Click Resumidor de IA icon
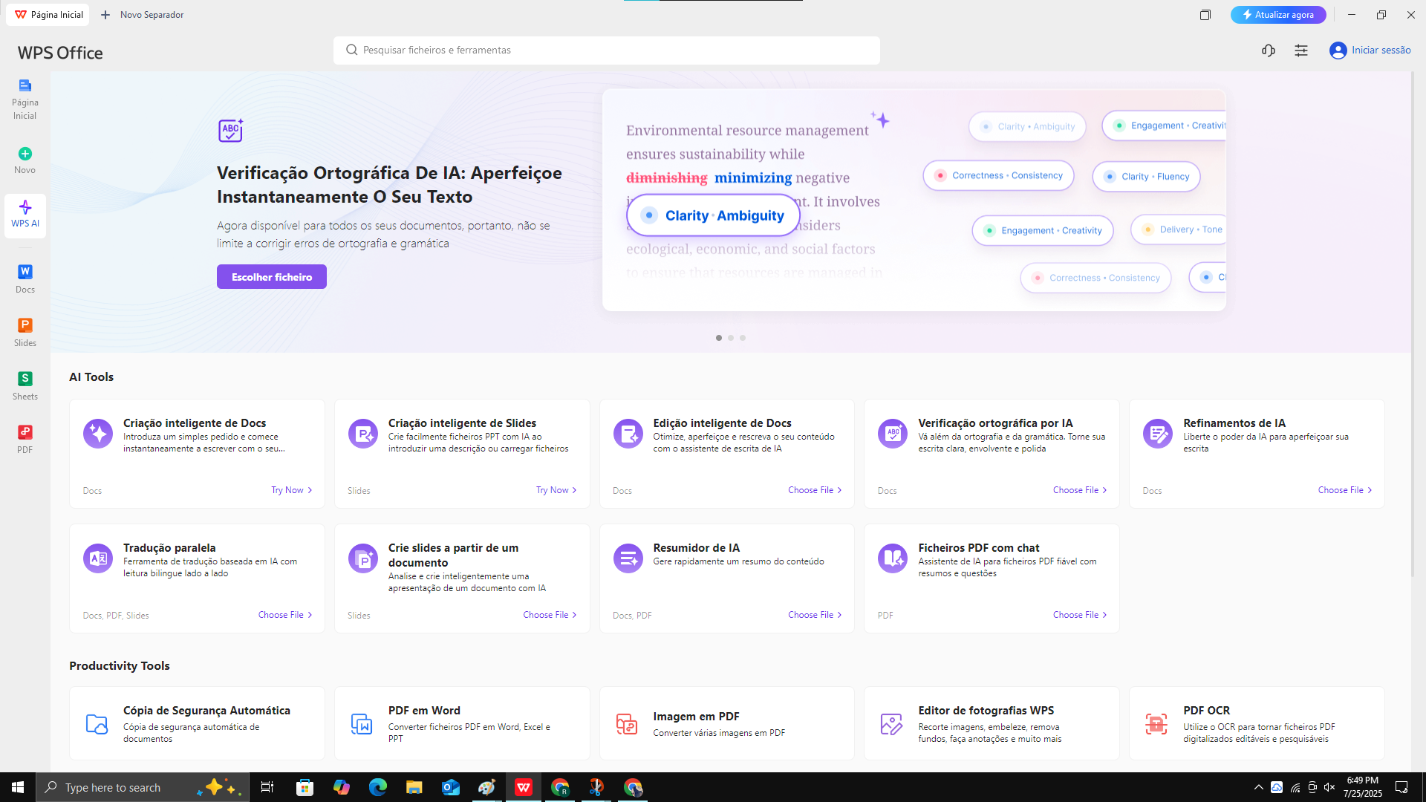Image resolution: width=1426 pixels, height=802 pixels. point(628,558)
